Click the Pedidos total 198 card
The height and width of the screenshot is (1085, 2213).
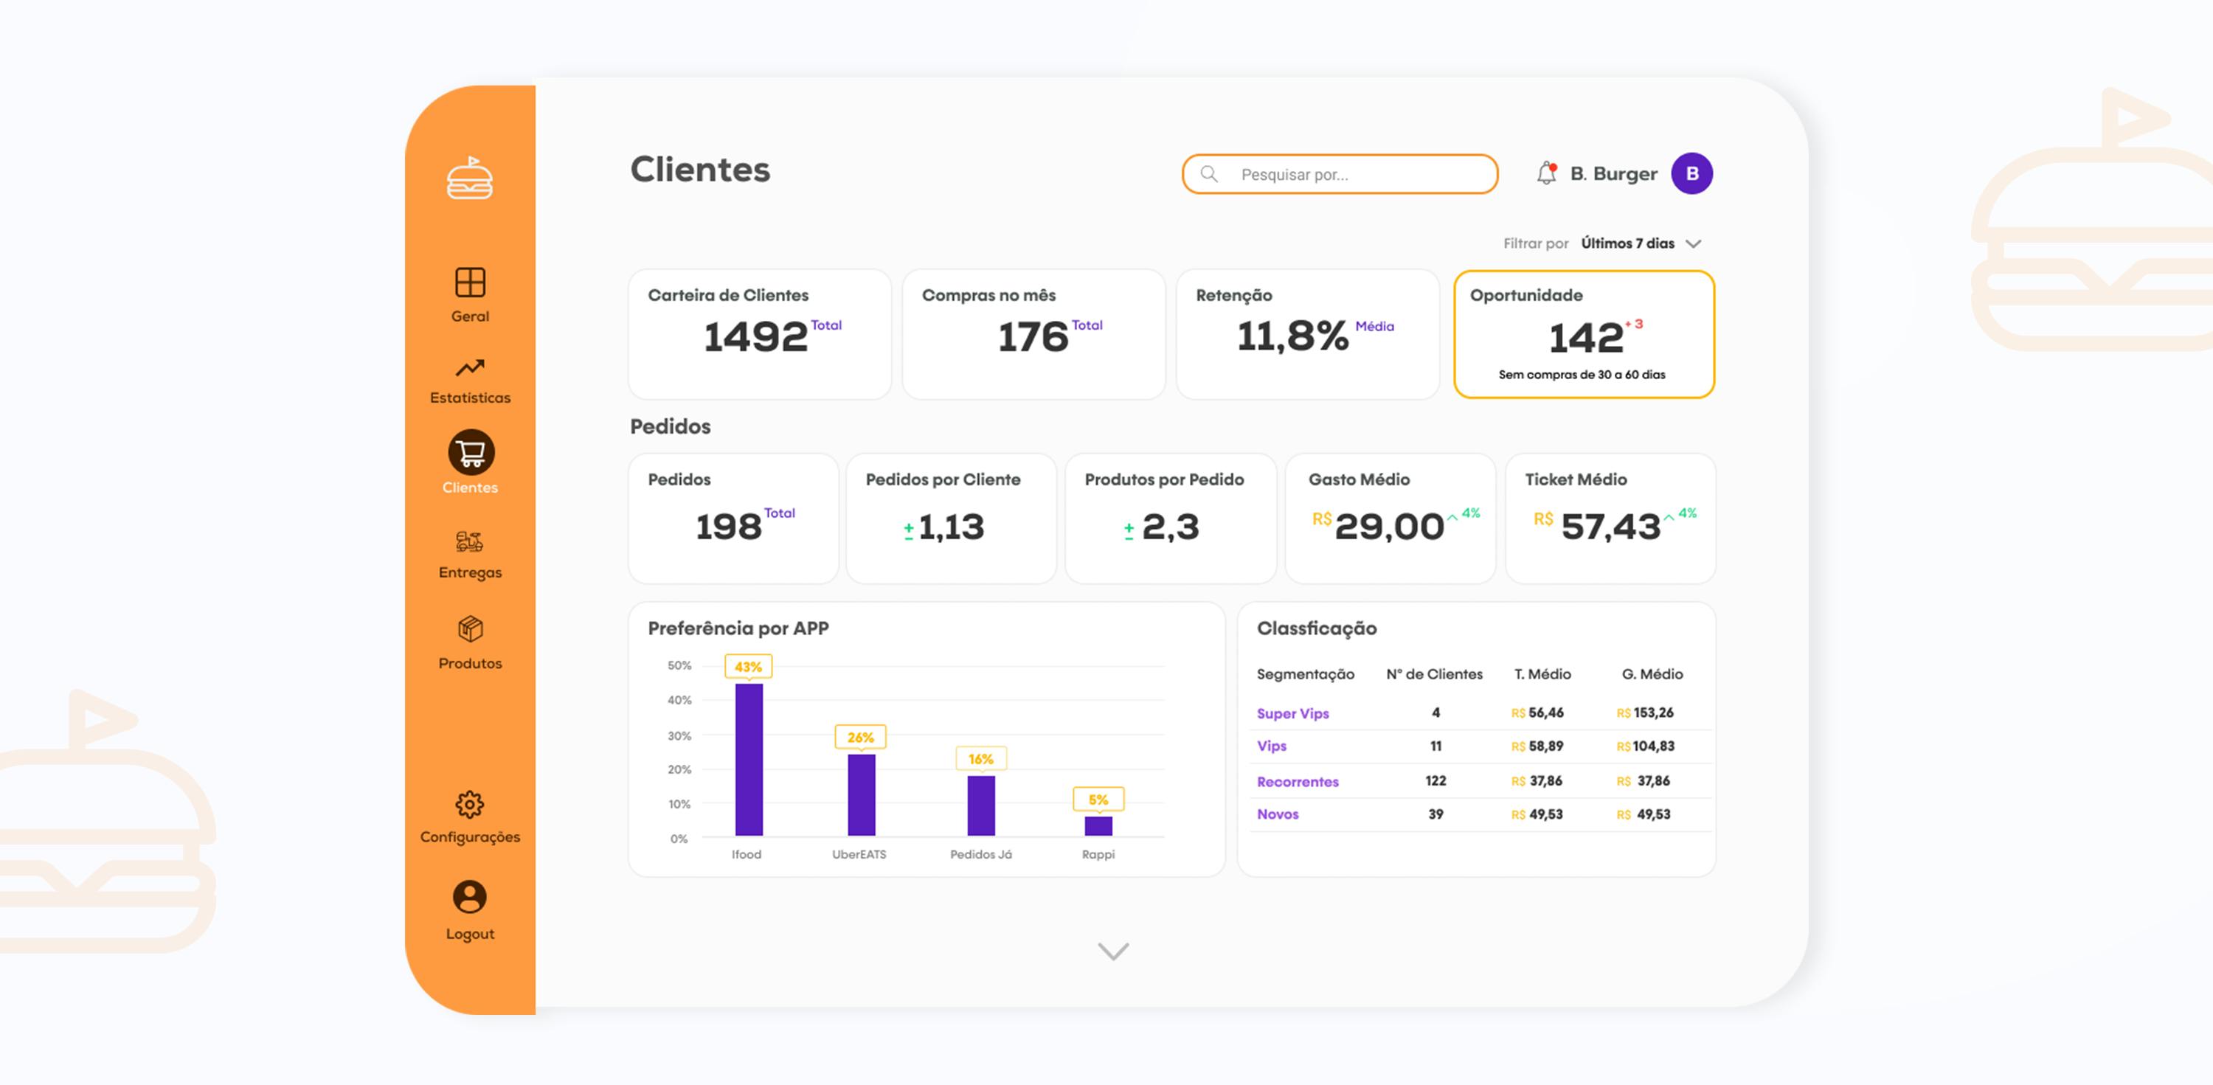(x=734, y=519)
